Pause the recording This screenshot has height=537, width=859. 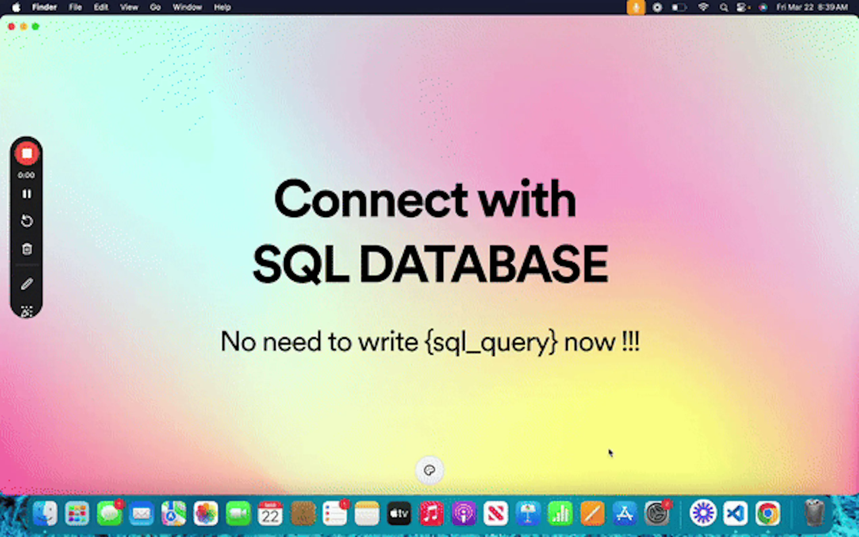pos(27,194)
